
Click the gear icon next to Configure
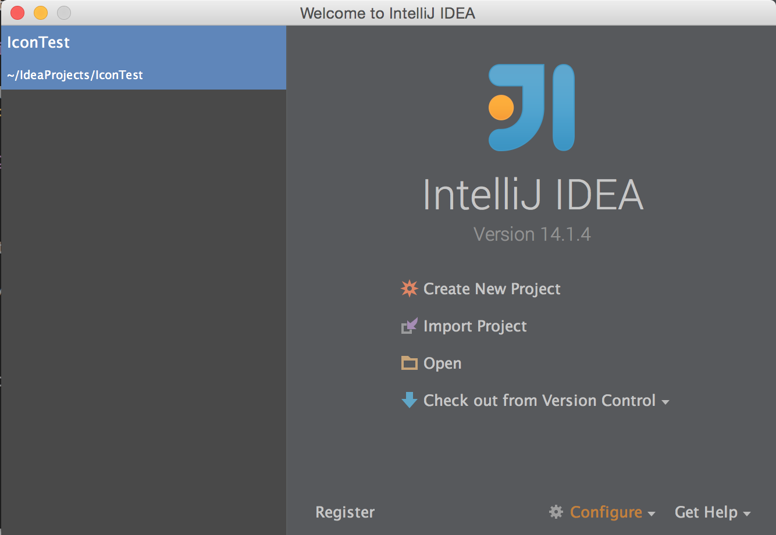click(556, 512)
